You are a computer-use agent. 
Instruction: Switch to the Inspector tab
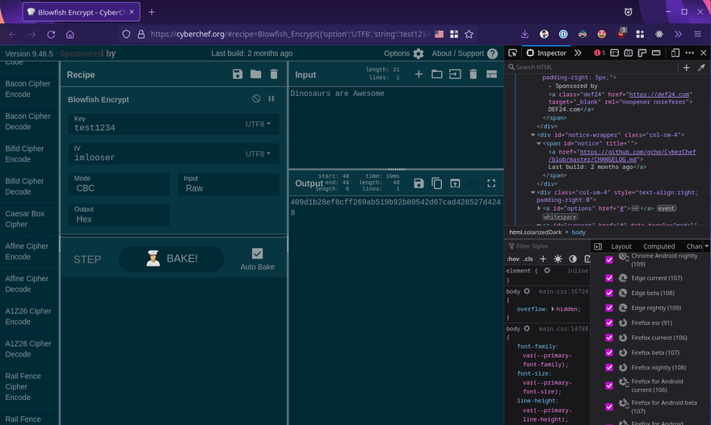(546, 53)
